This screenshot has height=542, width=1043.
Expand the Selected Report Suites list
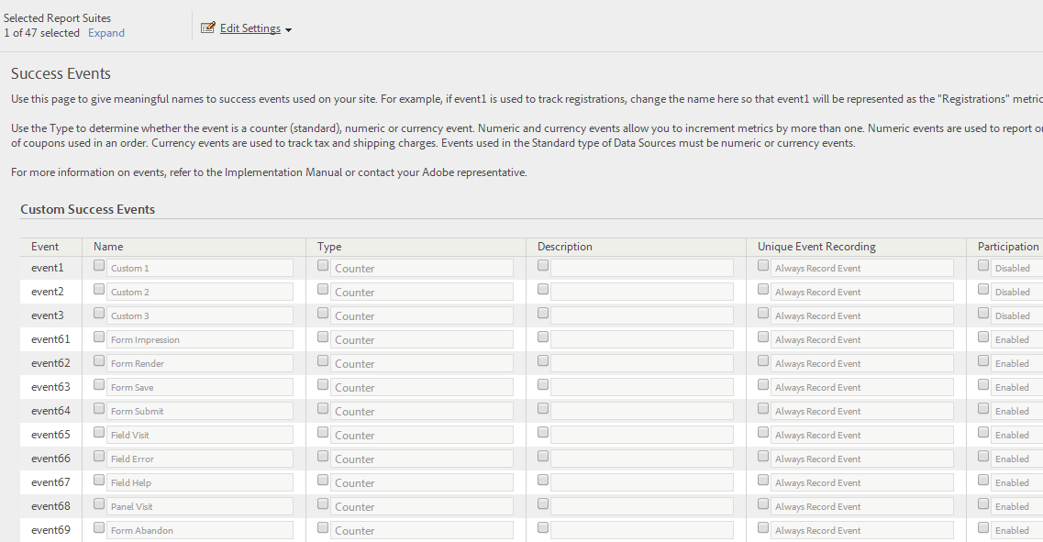coord(105,32)
